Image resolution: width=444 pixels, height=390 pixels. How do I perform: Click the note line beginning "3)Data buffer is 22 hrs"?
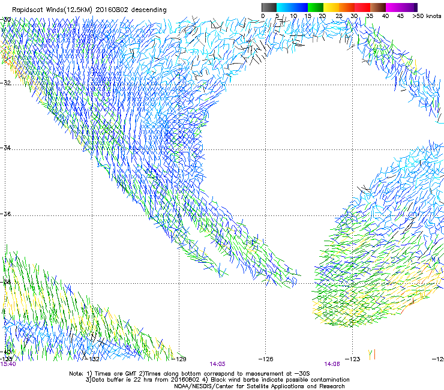point(217,380)
